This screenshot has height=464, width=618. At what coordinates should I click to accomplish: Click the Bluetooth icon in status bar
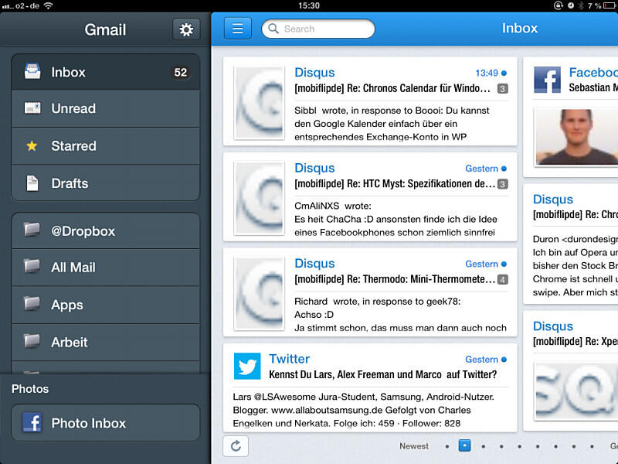[x=581, y=5]
